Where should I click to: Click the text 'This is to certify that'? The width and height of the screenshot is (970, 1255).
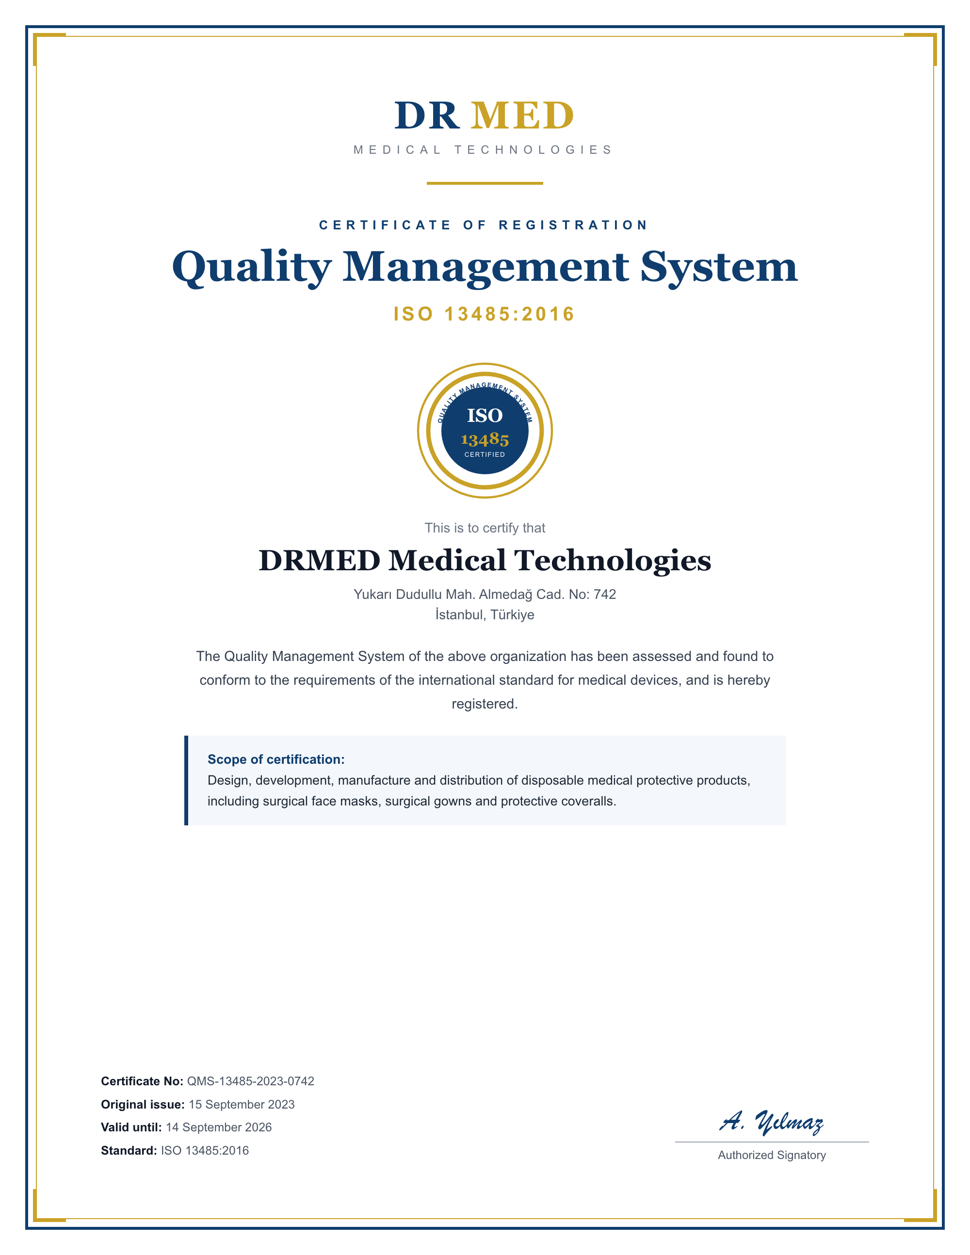point(485,528)
